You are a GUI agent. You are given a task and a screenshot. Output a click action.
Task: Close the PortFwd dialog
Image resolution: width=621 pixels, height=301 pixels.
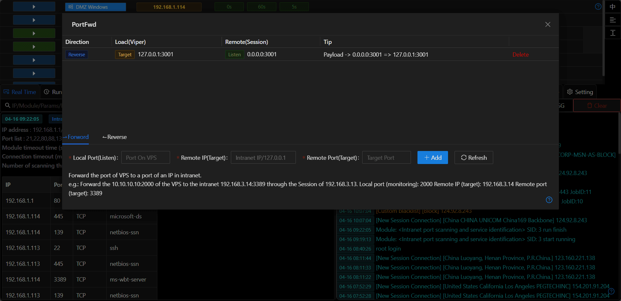548,25
